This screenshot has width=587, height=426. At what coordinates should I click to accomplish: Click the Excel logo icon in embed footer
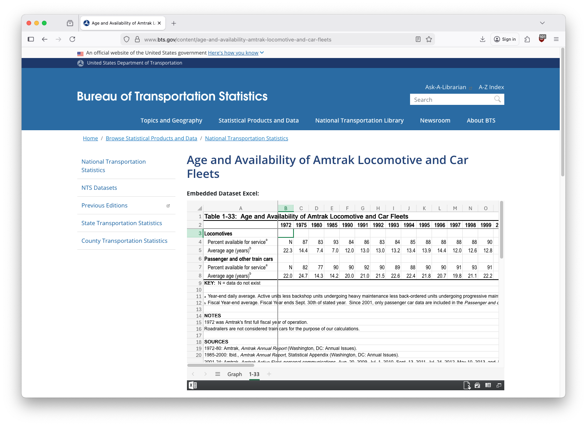pyautogui.click(x=193, y=385)
